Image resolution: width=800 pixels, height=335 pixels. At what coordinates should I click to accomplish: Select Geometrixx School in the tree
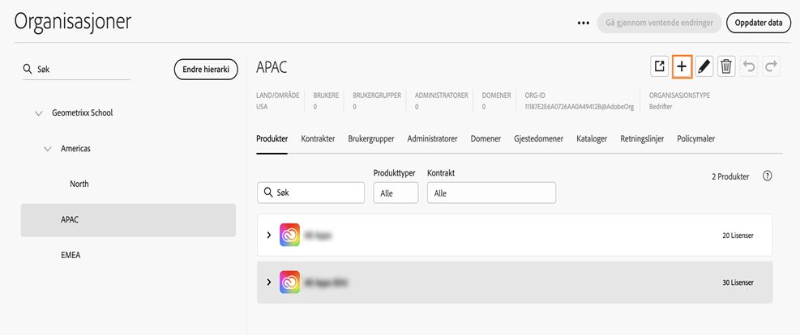click(x=82, y=113)
